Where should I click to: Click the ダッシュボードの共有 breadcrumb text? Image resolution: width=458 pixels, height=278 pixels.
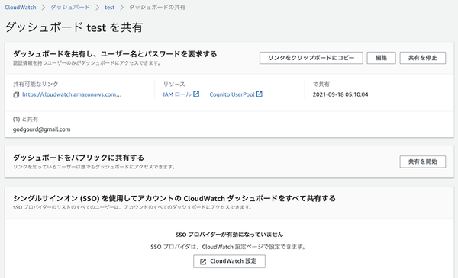[x=157, y=8]
